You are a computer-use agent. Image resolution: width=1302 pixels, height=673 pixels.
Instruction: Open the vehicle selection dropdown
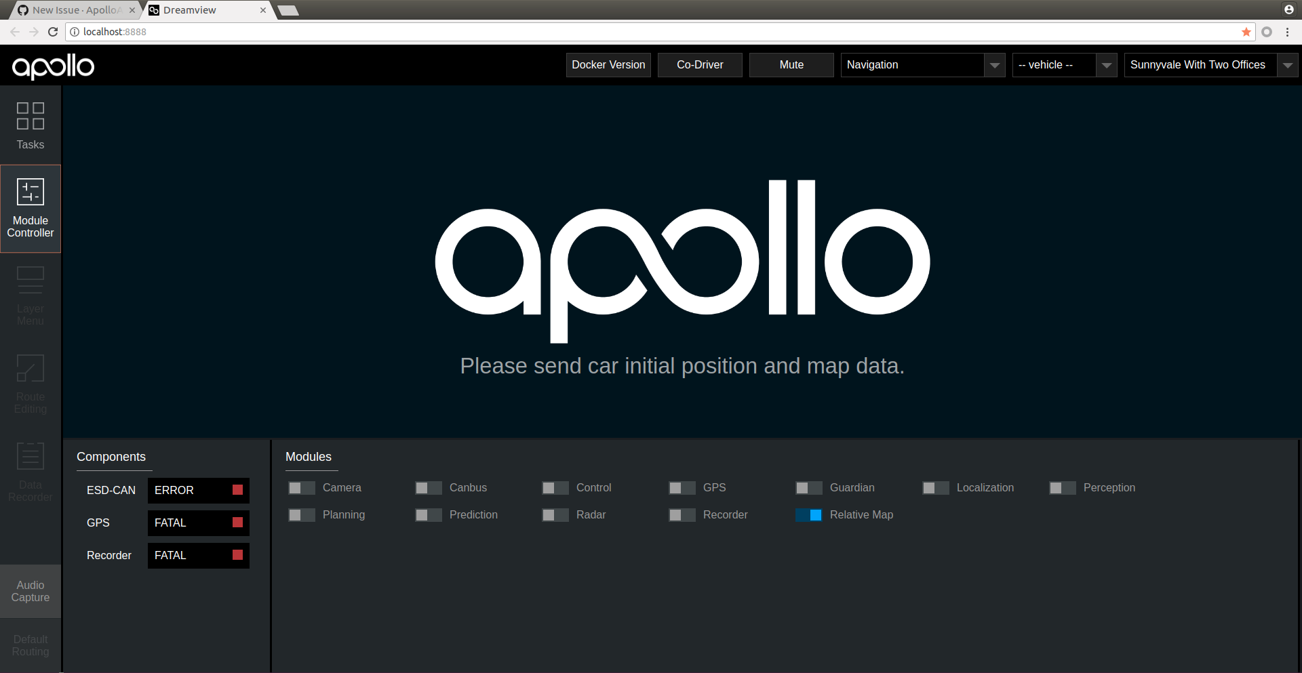tap(1065, 65)
